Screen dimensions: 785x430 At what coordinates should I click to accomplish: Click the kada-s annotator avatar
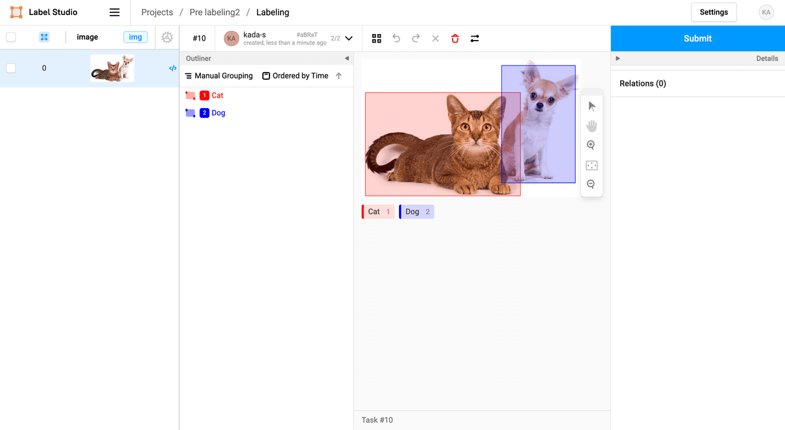(232, 39)
